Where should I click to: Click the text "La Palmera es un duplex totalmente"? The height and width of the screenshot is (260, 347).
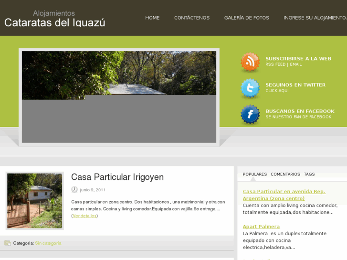coord(284,233)
